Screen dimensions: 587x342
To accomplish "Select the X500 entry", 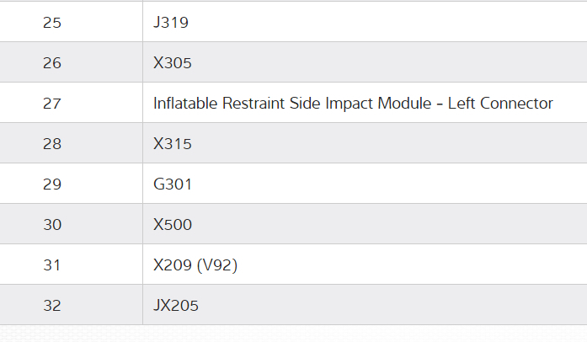I will point(173,224).
